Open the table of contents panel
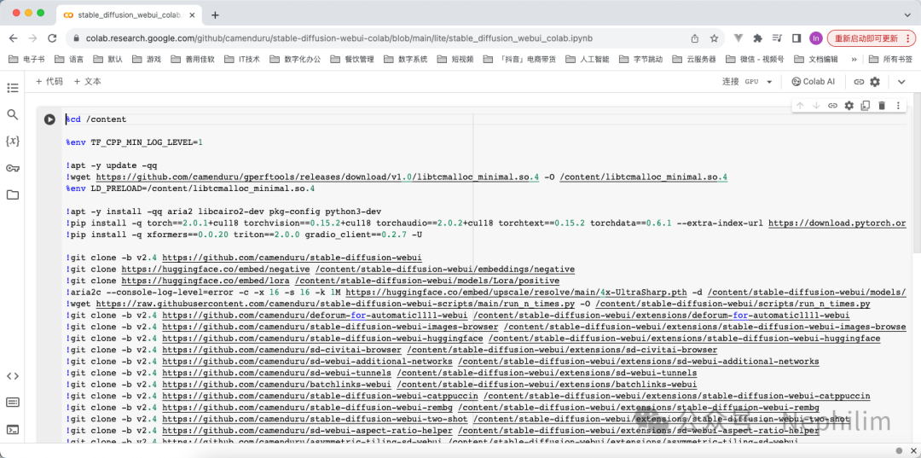This screenshot has width=921, height=458. click(12, 88)
